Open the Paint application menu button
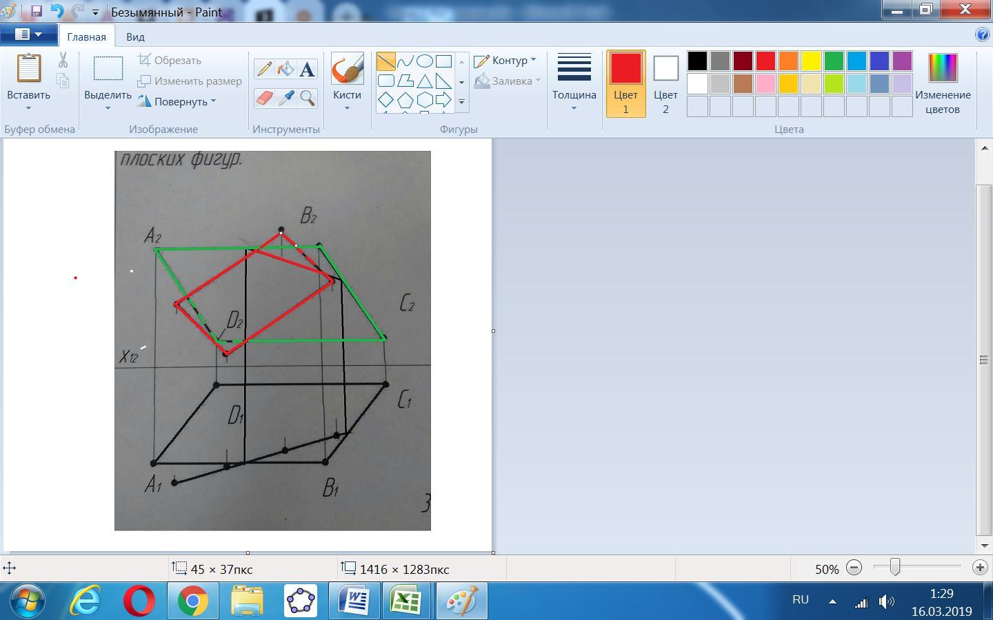 click(28, 34)
